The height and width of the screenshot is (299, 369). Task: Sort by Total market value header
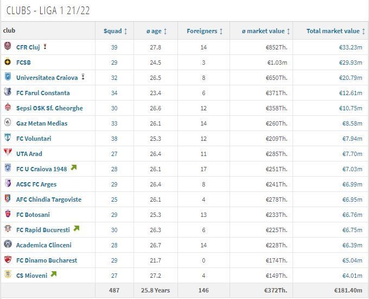(335, 31)
